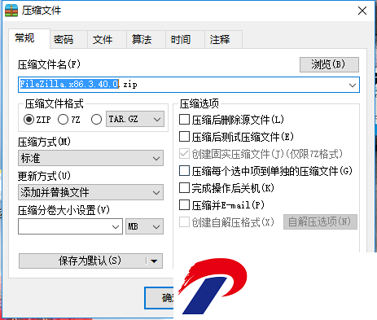Open the 压缩方式 标准 dropdown
This screenshot has width=377, height=320.
pos(90,158)
